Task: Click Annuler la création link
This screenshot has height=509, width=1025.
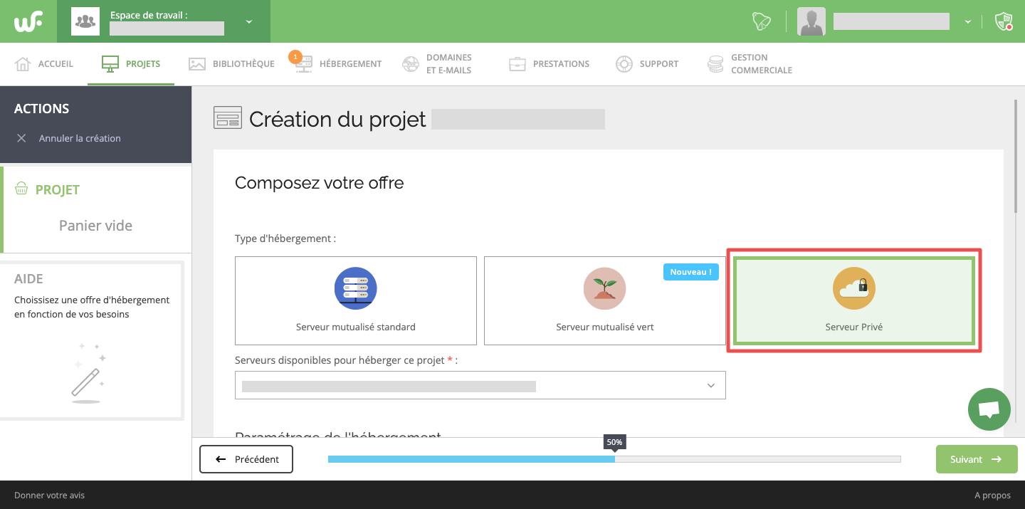Action: coord(80,138)
